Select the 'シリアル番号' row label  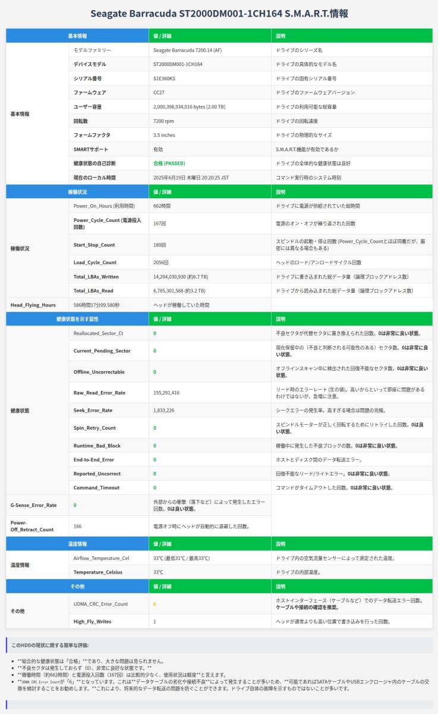pos(87,79)
